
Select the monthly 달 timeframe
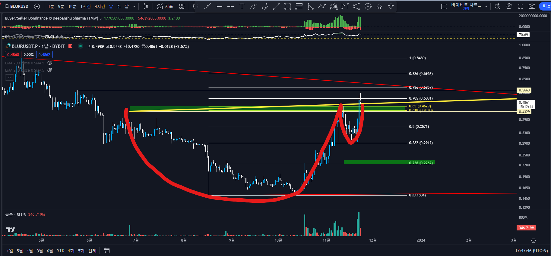(x=127, y=6)
